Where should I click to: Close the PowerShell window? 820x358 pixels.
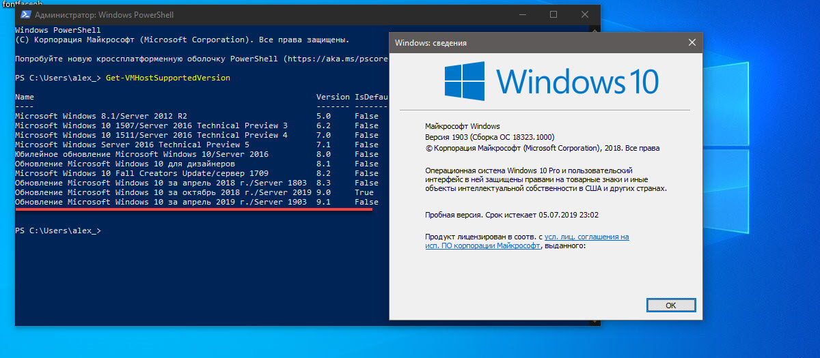pyautogui.click(x=585, y=14)
